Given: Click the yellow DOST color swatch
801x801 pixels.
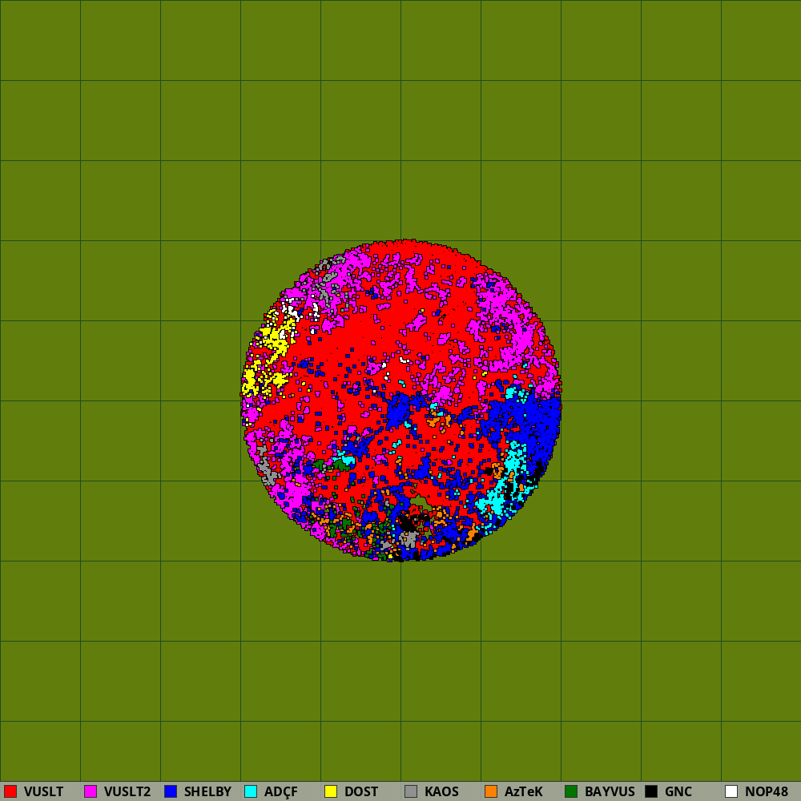Looking at the screenshot, I should [x=331, y=791].
